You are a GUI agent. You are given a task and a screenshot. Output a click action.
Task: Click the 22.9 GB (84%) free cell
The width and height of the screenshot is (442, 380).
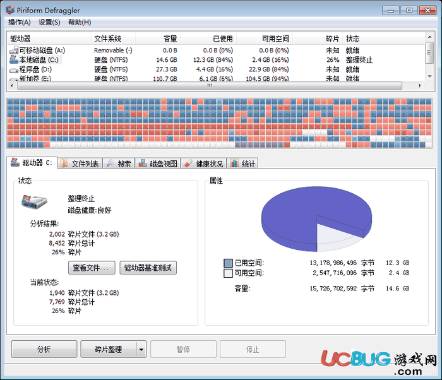pos(268,69)
